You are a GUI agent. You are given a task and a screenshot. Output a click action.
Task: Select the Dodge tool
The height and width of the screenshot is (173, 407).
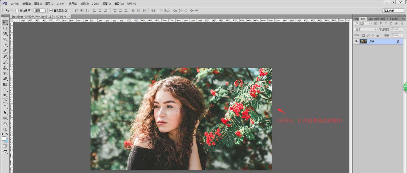click(5, 95)
